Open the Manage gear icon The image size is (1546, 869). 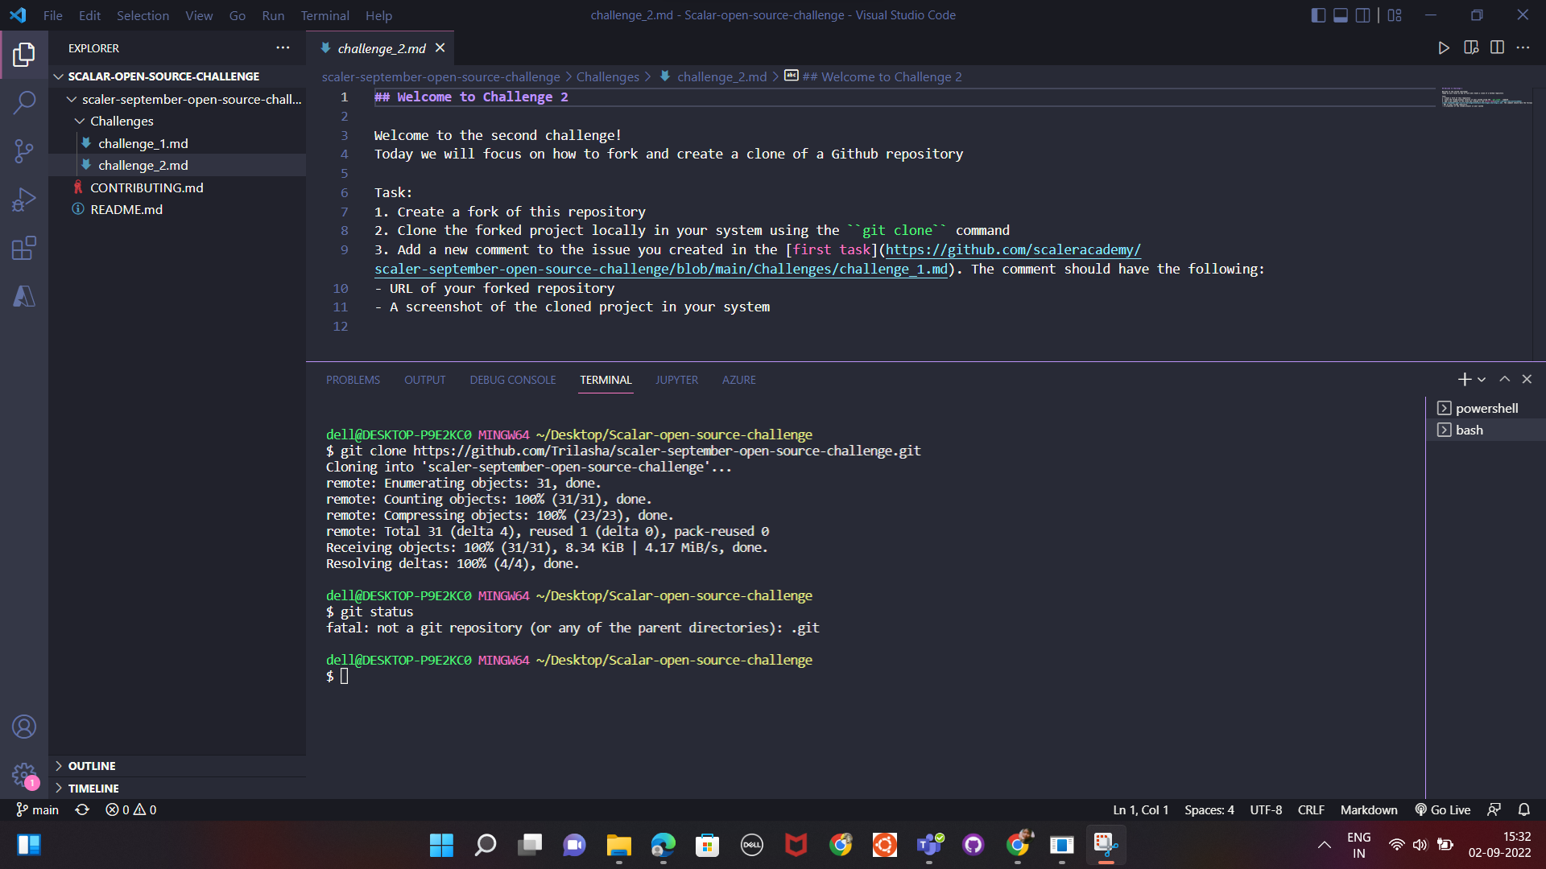pyautogui.click(x=24, y=776)
